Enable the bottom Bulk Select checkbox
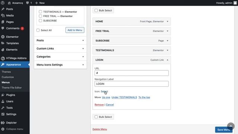 [96, 117]
